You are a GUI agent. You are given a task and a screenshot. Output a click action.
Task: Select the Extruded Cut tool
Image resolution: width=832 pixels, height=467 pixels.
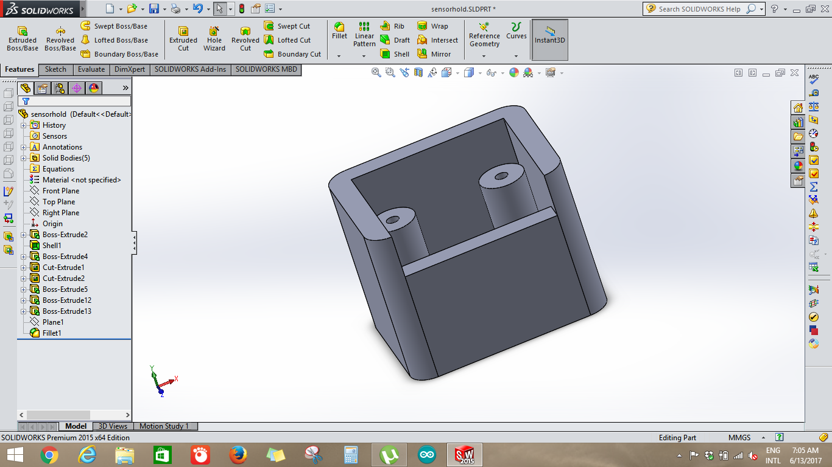click(183, 39)
